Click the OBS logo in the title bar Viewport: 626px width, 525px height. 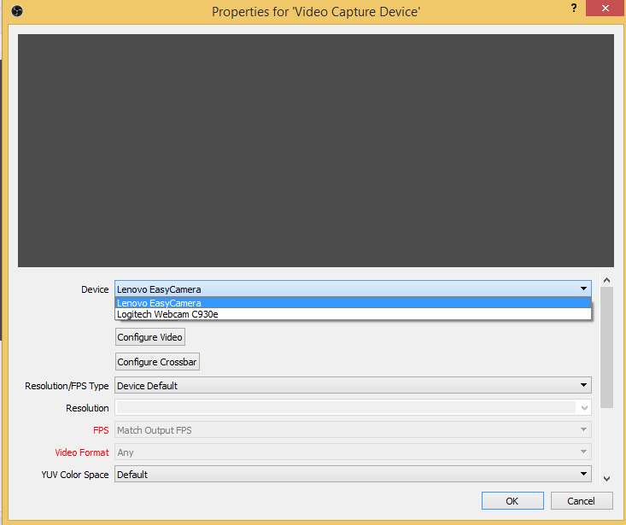(x=16, y=11)
